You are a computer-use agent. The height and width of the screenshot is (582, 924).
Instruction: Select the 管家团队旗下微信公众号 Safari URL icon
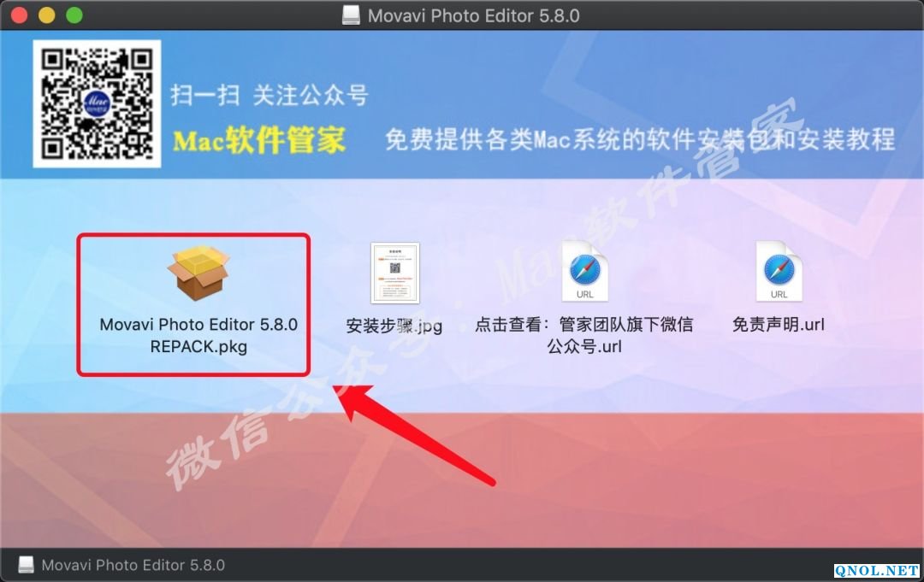coord(584,271)
